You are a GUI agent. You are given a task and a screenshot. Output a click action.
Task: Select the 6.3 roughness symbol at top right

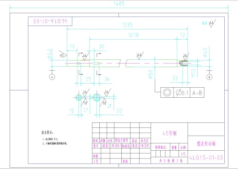(212, 23)
